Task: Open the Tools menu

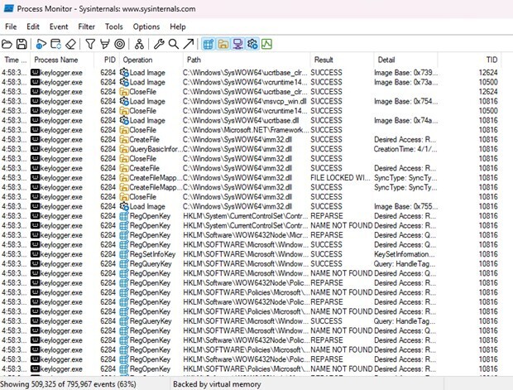Action: (x=113, y=26)
